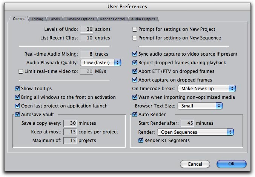255x177 pixels.
Task: Go to the Audio Outputs tab
Action: coord(143,19)
